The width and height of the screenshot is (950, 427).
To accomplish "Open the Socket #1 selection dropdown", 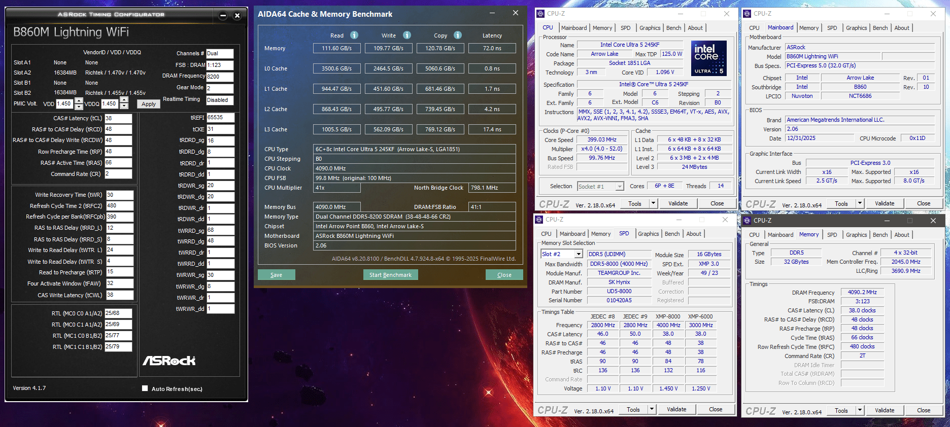I will click(619, 187).
